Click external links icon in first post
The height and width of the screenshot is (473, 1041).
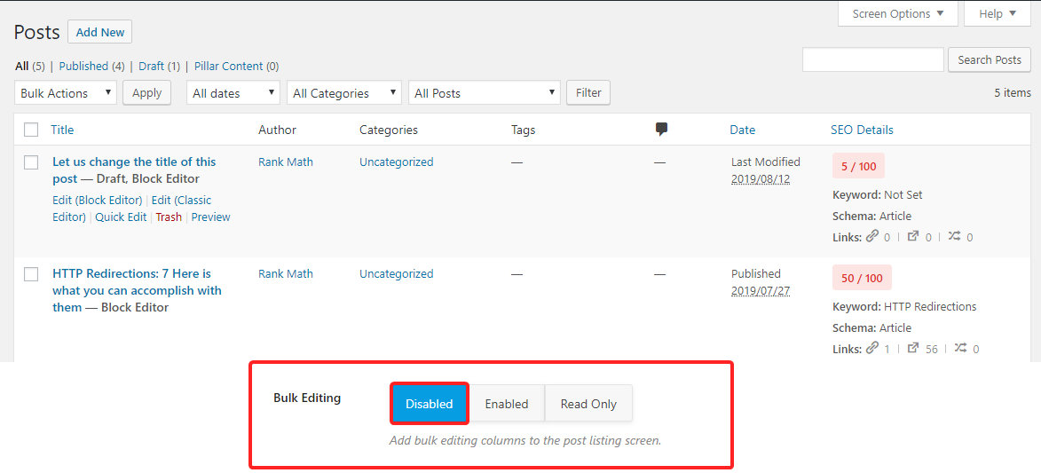(913, 237)
